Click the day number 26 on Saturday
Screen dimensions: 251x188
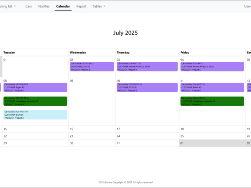248,136
